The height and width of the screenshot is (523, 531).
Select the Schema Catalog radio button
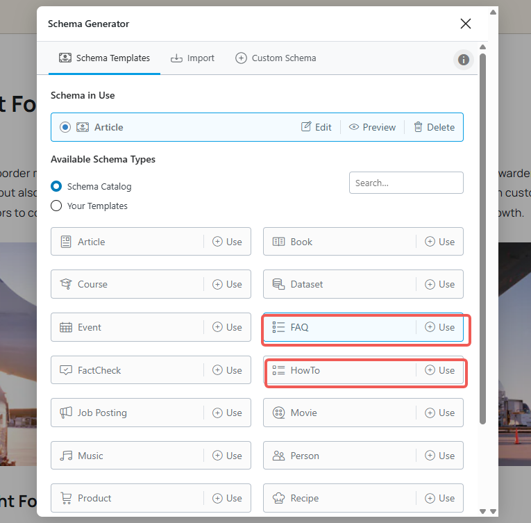tap(57, 186)
